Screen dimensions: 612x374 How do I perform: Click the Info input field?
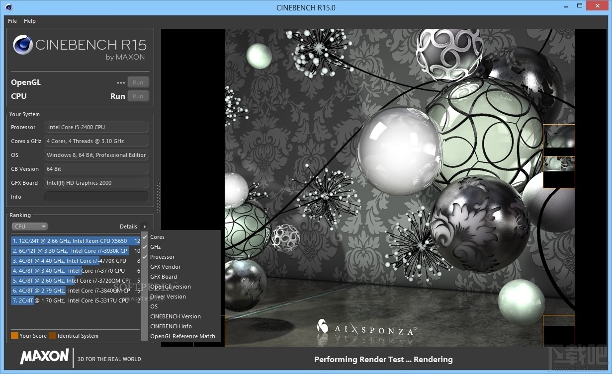[96, 196]
